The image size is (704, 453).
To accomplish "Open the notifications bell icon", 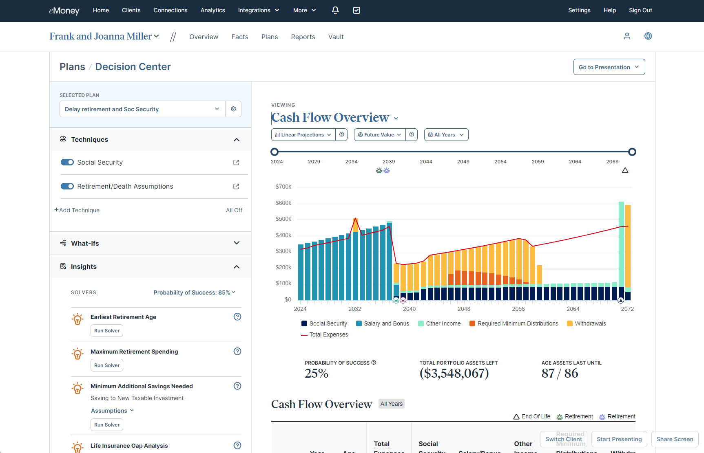I will (335, 10).
